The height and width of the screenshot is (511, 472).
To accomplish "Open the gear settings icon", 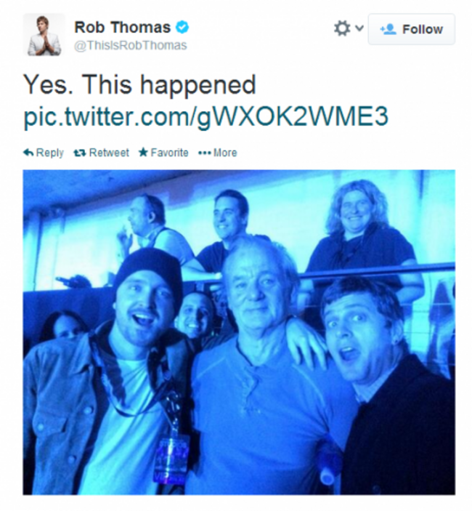I will coord(342,28).
